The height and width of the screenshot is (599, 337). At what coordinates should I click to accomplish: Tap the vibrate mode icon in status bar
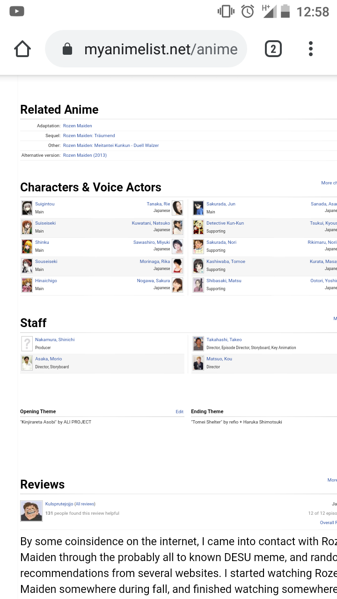point(226,11)
